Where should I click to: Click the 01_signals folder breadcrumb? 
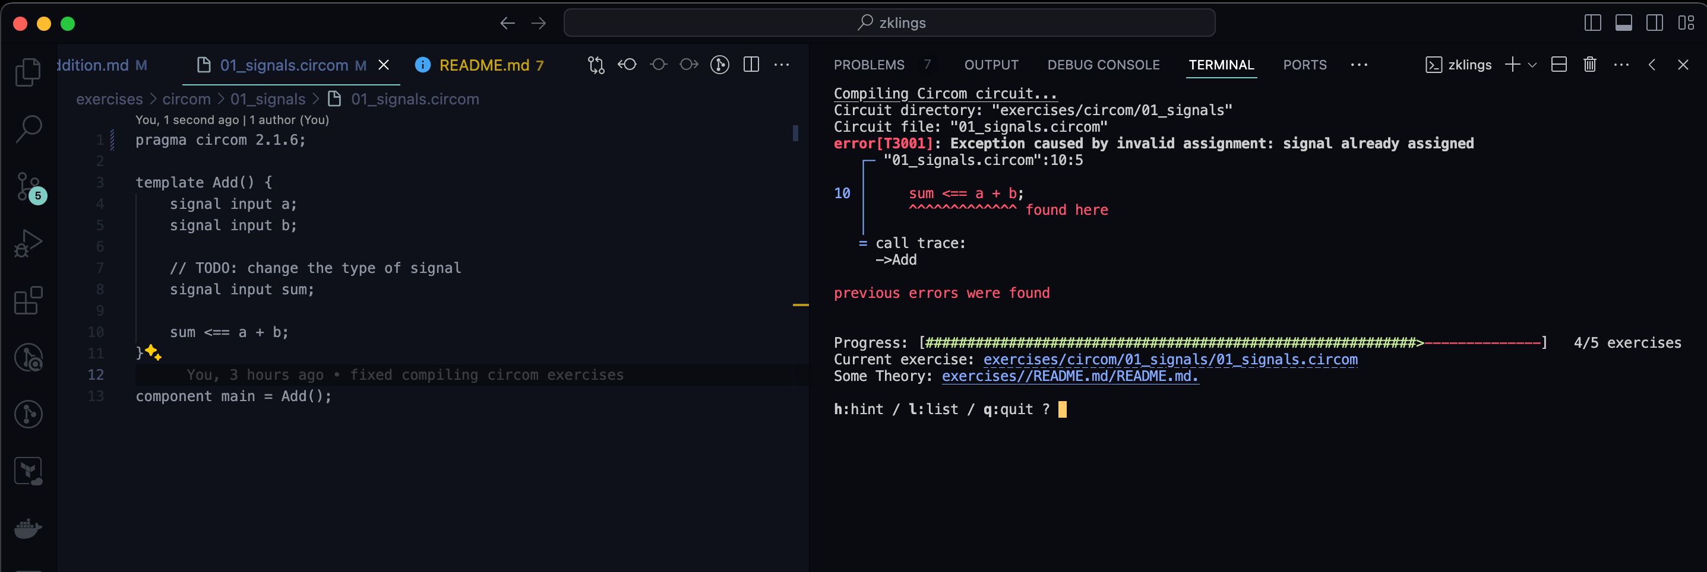click(268, 99)
